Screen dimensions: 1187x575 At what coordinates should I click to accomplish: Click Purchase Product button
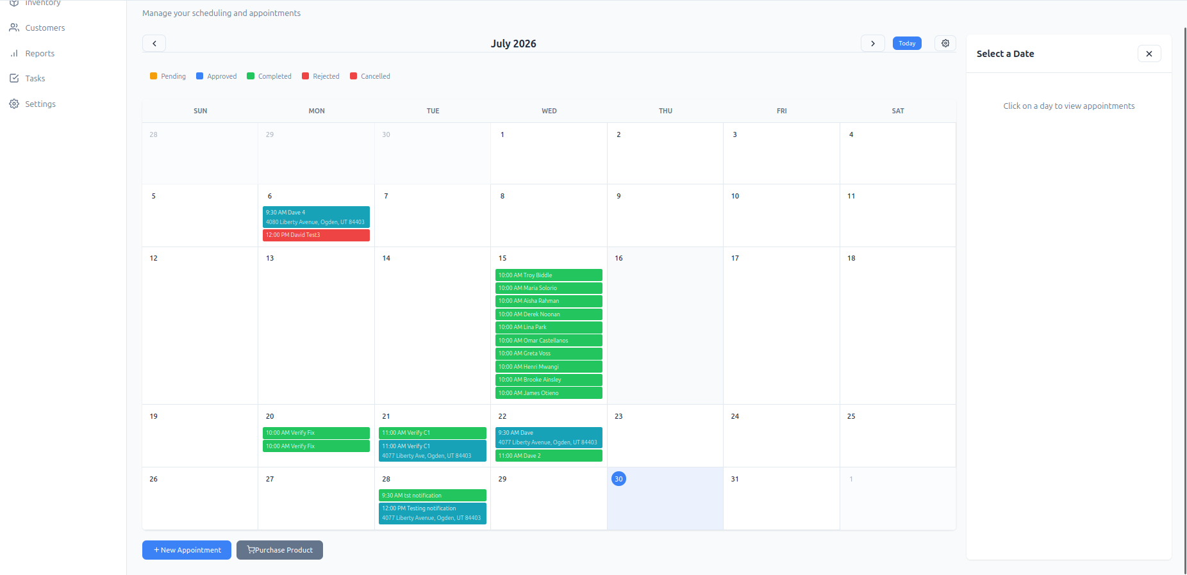tap(279, 550)
